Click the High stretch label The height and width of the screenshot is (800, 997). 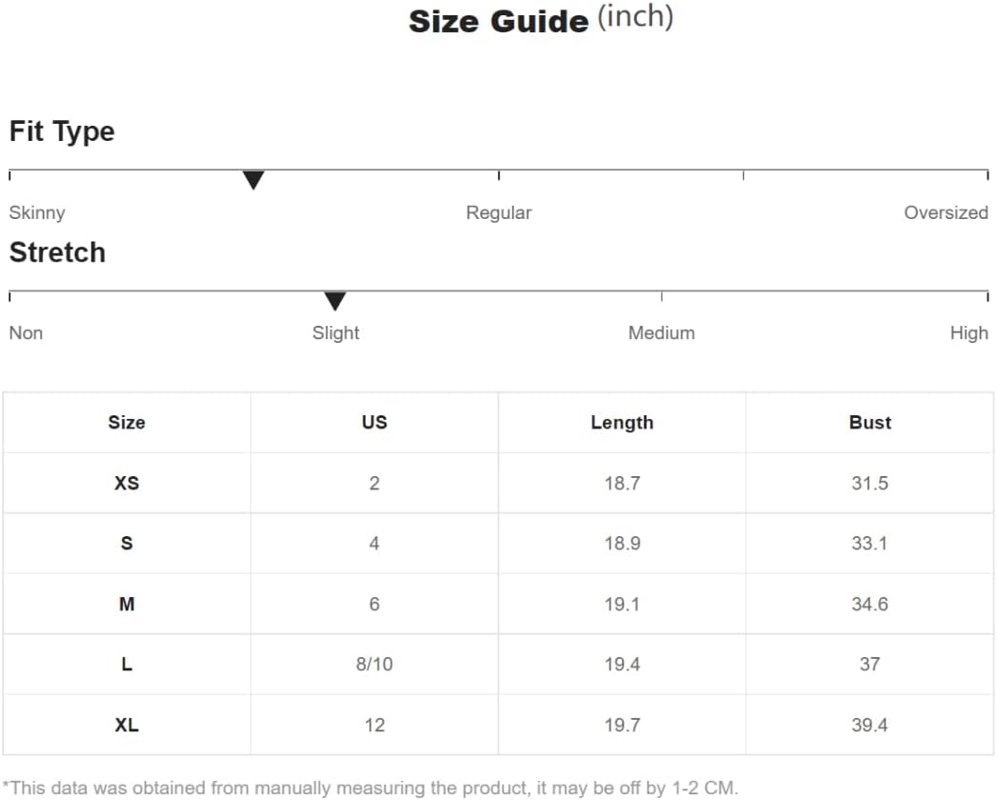click(x=969, y=332)
